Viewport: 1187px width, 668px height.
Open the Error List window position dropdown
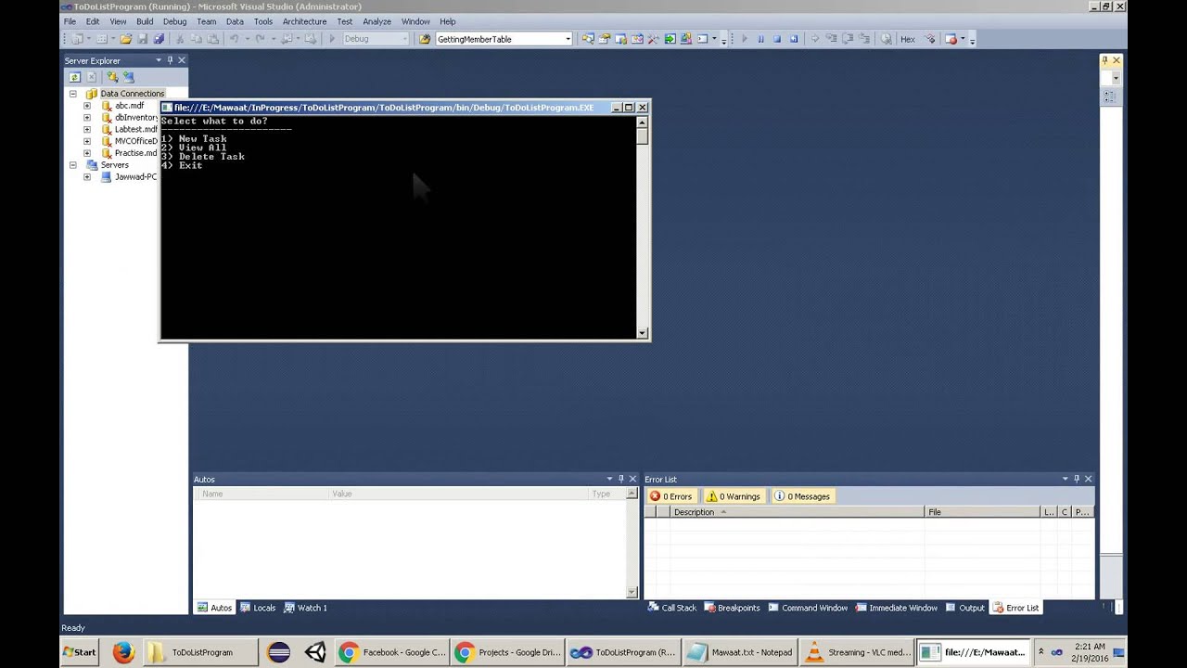tap(1066, 479)
